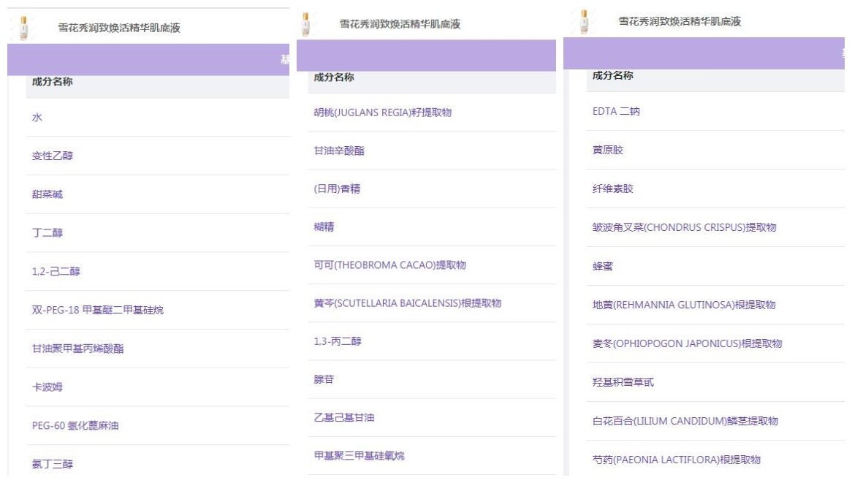View 地黄(REHMANNIA GLUTINOSA)根提取物 details
The height and width of the screenshot is (483, 852).
683,305
